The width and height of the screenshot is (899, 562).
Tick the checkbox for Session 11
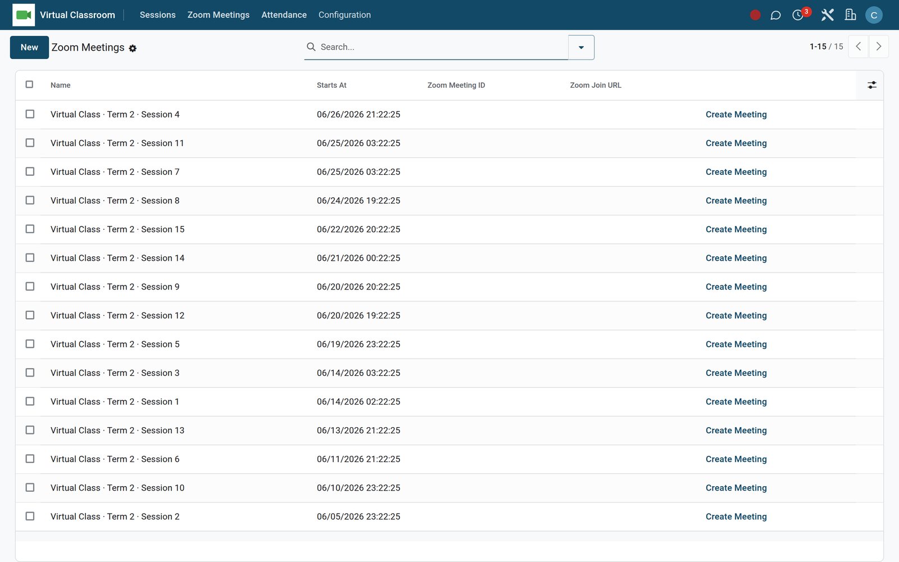coord(30,143)
